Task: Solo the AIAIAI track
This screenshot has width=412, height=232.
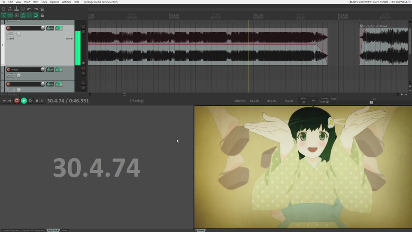Action: tap(83, 73)
